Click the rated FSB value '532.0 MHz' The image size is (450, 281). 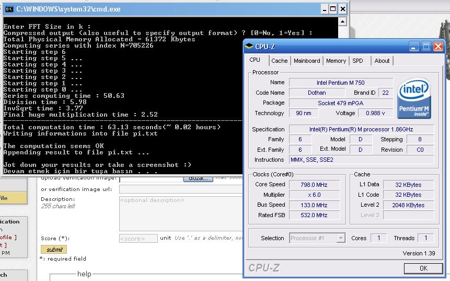(314, 215)
